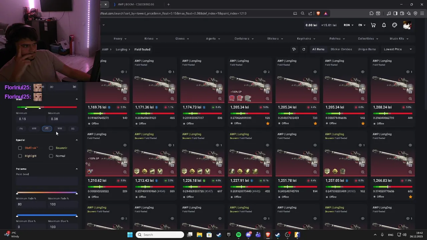The image size is (427, 240).
Task: Toggle the FT wear button
Action: [x=47, y=129]
